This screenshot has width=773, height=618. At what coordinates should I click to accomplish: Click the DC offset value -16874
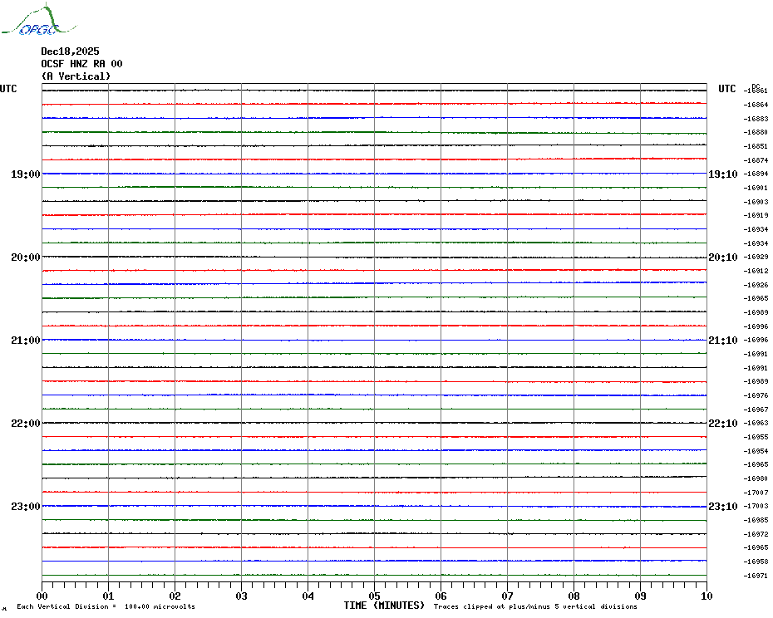click(756, 160)
